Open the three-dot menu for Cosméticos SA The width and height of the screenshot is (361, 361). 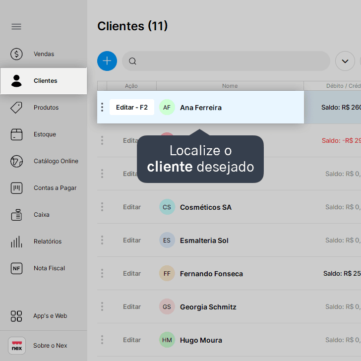pyautogui.click(x=102, y=207)
